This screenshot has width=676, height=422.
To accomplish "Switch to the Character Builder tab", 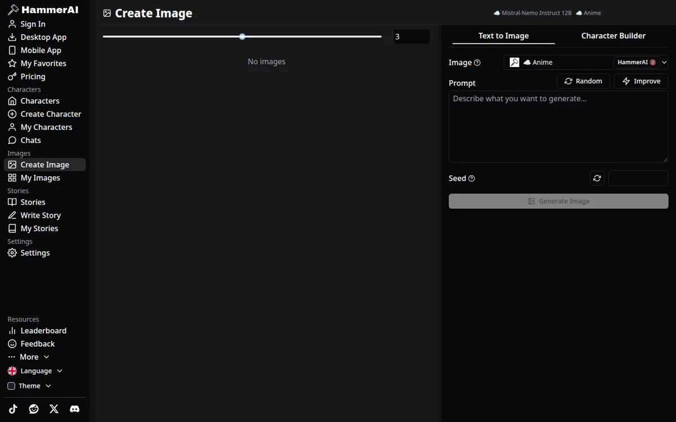I will [613, 36].
